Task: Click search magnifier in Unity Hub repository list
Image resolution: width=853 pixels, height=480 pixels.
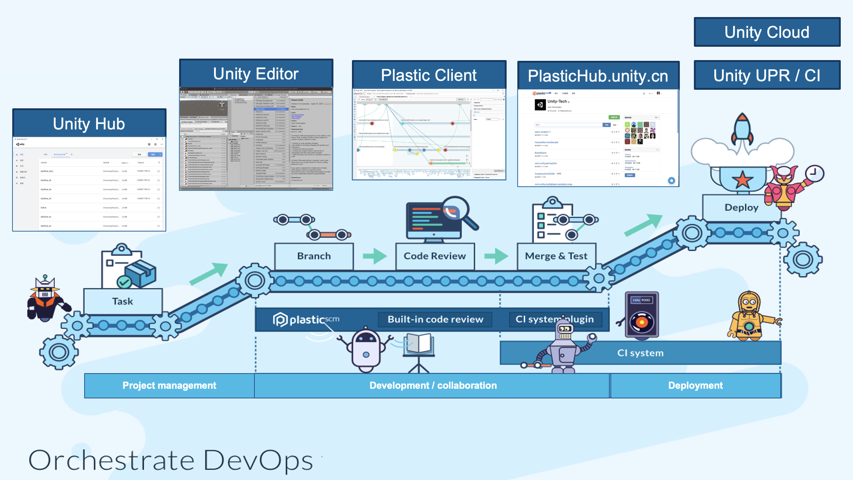Action: 159,162
